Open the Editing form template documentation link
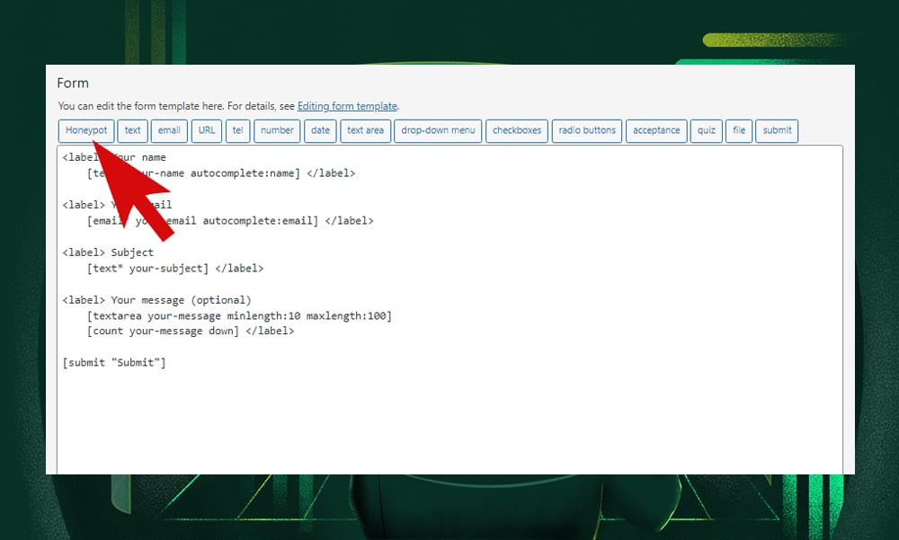Screen dimensions: 899x540 [x=347, y=106]
